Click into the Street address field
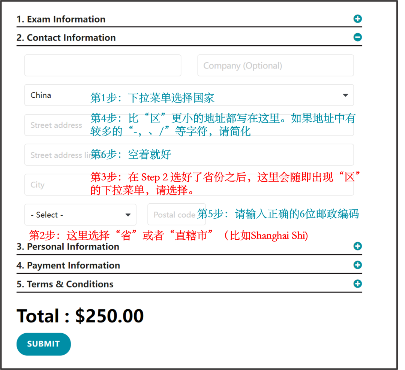 tap(189, 125)
